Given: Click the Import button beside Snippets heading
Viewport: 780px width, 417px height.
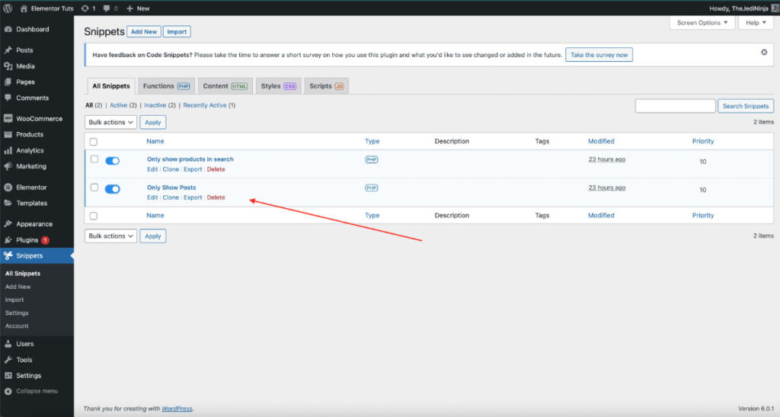Looking at the screenshot, I should tap(177, 32).
